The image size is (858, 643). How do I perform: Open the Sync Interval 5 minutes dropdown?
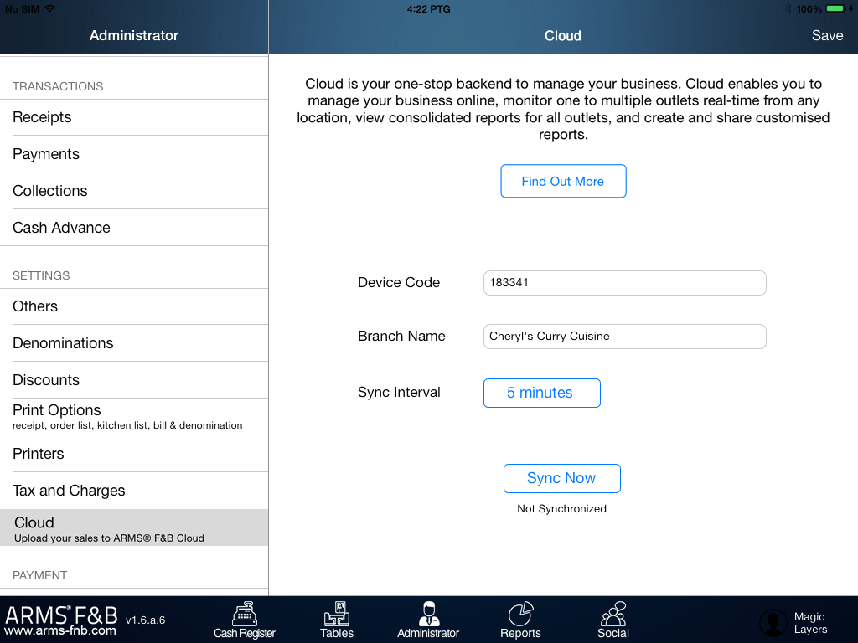542,393
